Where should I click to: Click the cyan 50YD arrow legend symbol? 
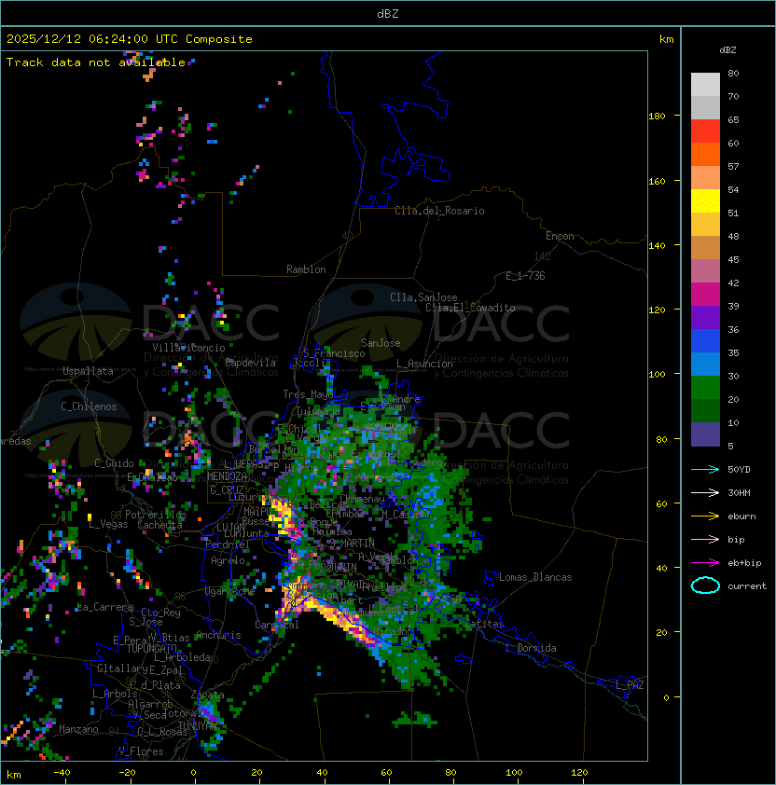coord(705,470)
